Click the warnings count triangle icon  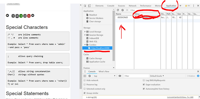[x=186, y=6]
